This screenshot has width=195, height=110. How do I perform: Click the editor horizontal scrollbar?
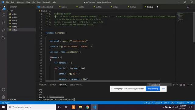103,81
